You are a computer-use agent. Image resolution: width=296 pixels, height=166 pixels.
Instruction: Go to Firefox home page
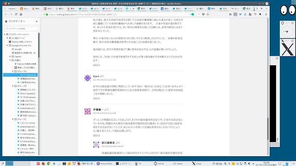click(x=21, y=14)
